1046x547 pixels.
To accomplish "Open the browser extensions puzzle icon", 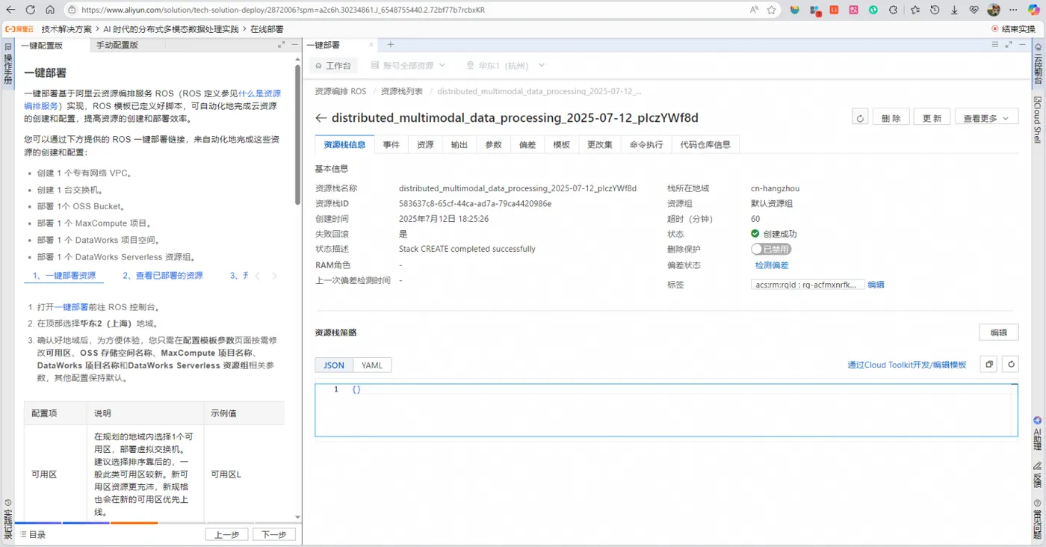I will (x=894, y=10).
